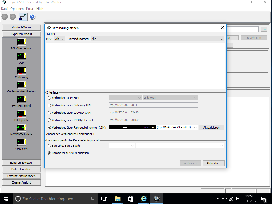Choose Baureihe, Bau-I-Stufe radio button
272x204 pixels.
click(x=49, y=146)
